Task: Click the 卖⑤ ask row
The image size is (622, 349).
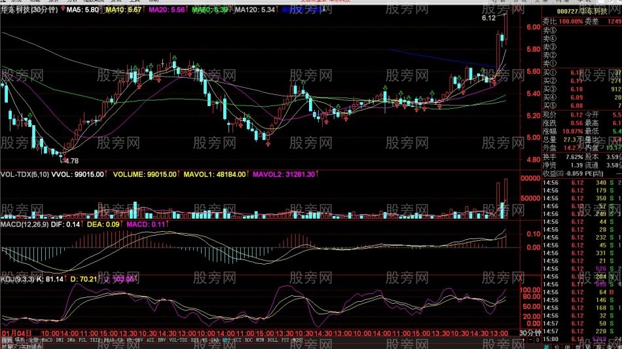Action: [x=581, y=31]
